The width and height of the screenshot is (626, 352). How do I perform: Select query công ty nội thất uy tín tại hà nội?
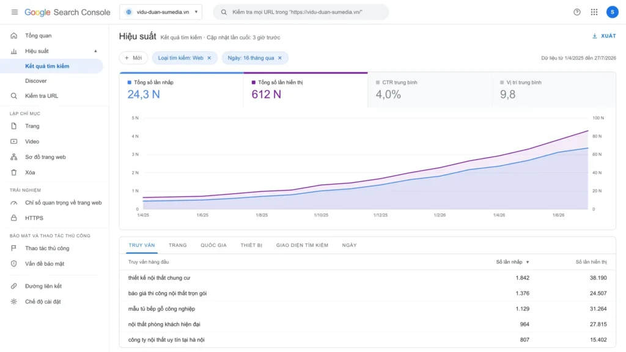[x=166, y=340]
